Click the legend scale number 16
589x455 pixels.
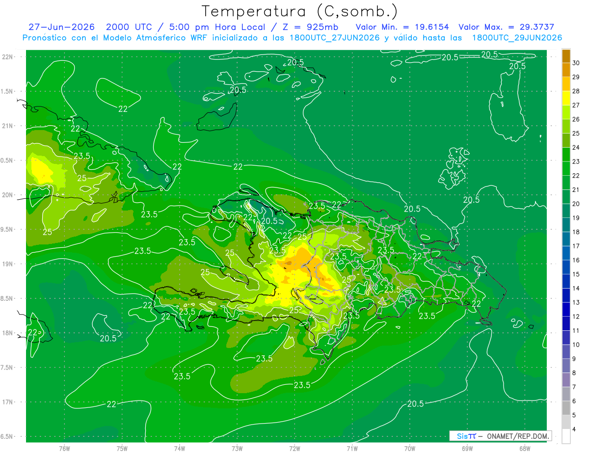coord(576,260)
